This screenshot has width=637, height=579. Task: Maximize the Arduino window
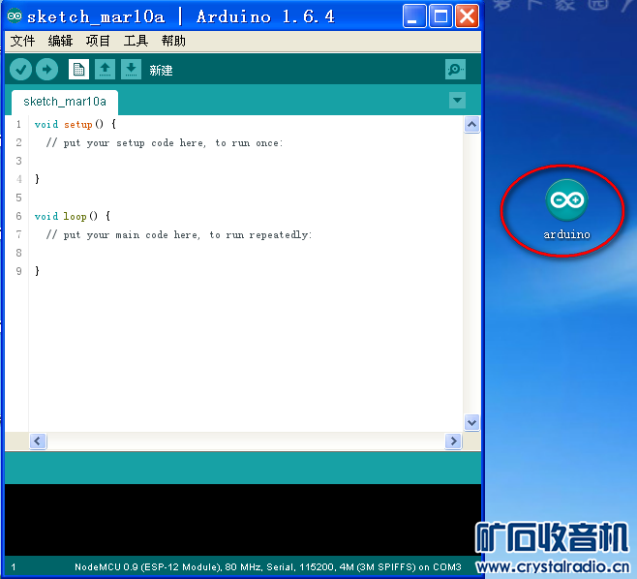tap(440, 16)
